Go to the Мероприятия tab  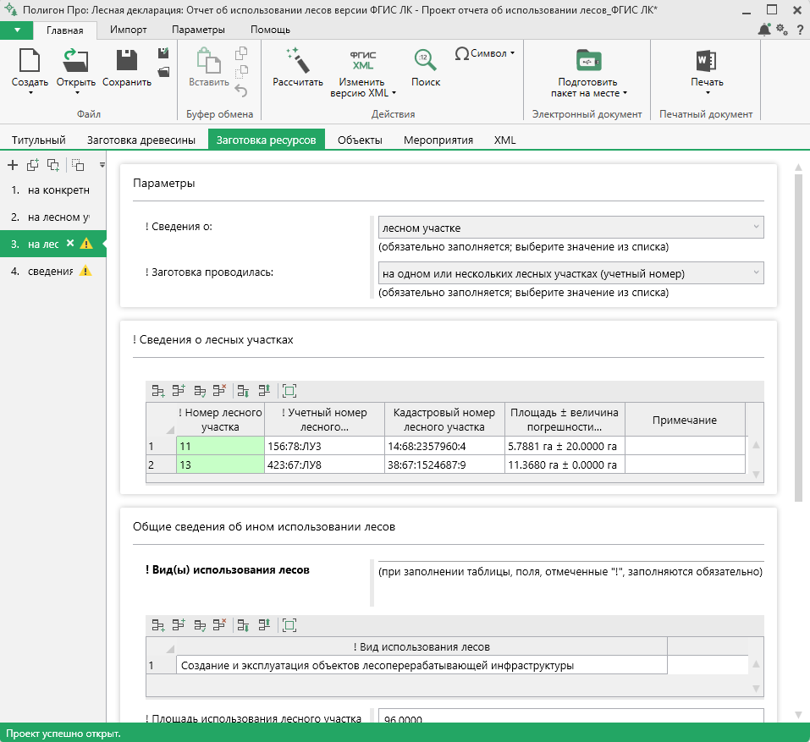438,140
